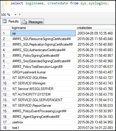Select GRGH\yashwant.kumar login cell

click(43, 72)
